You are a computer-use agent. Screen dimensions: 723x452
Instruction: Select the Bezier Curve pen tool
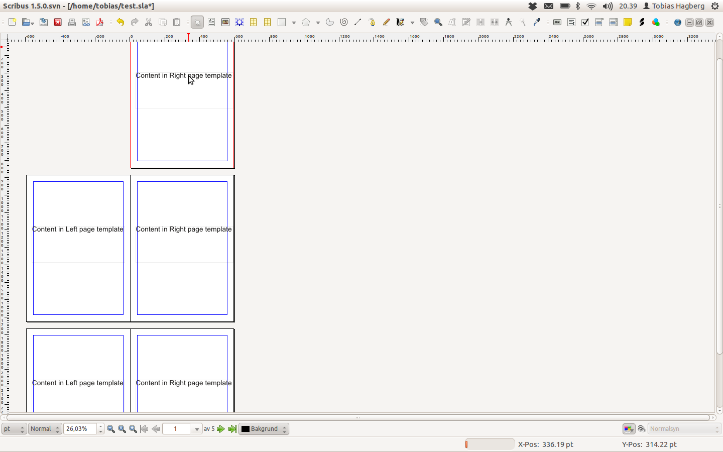(372, 22)
